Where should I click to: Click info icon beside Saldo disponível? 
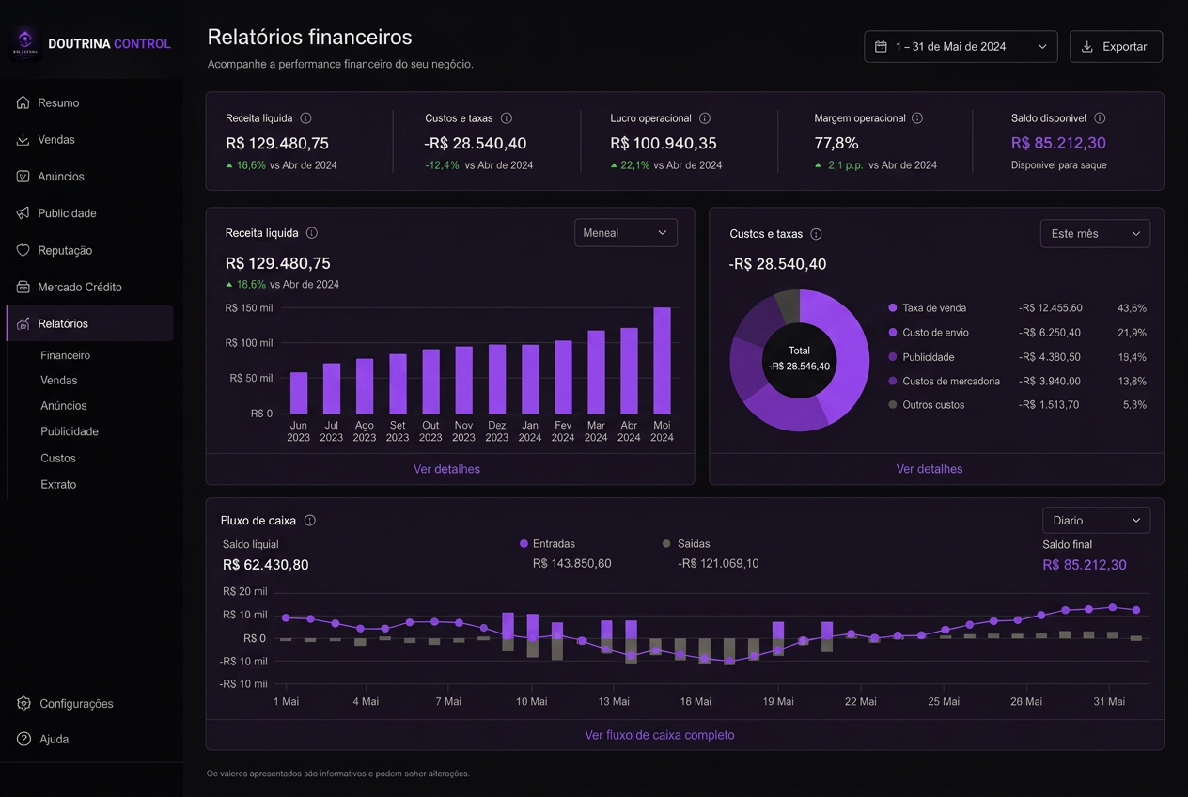click(1100, 118)
